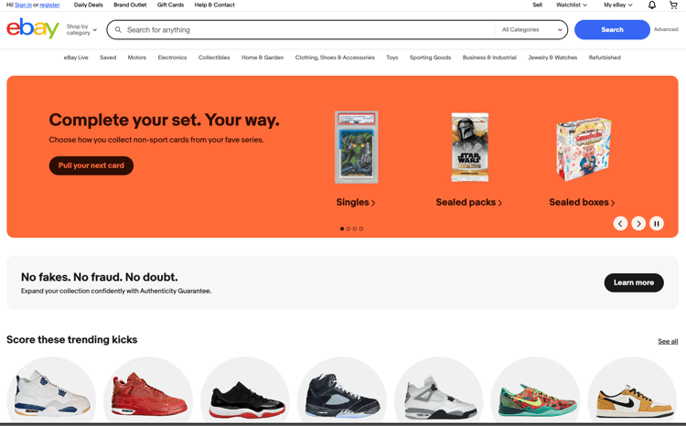Open Collectibles category
Screen dimensions: 686x426
[x=214, y=58]
